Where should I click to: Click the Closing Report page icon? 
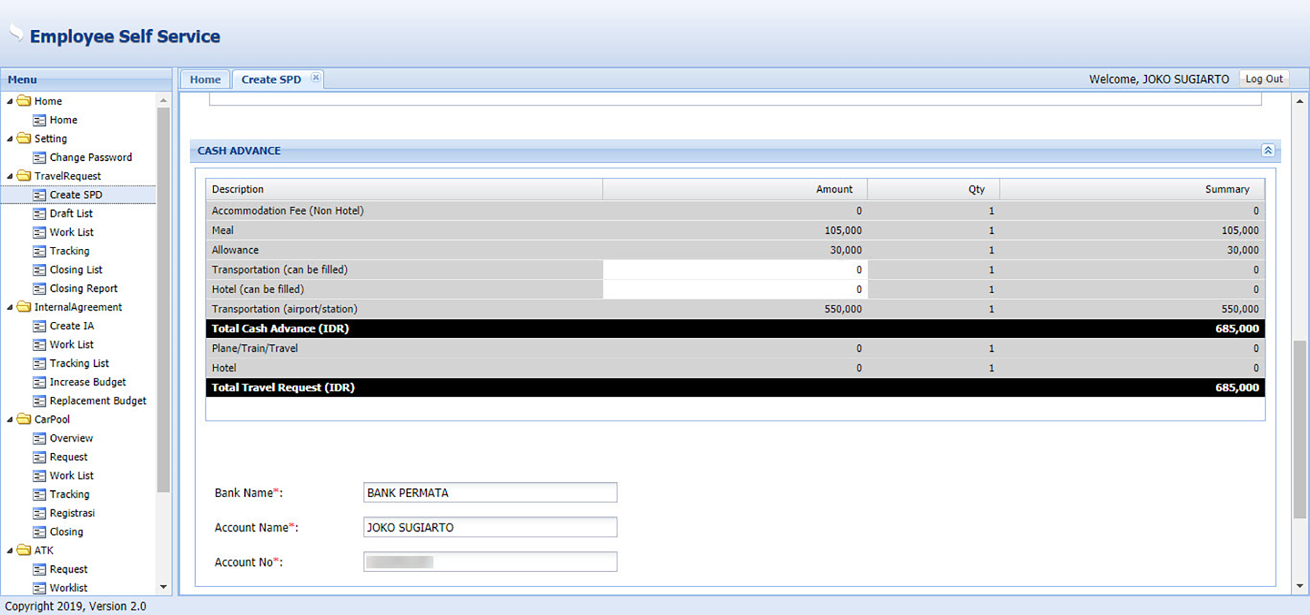click(x=40, y=289)
